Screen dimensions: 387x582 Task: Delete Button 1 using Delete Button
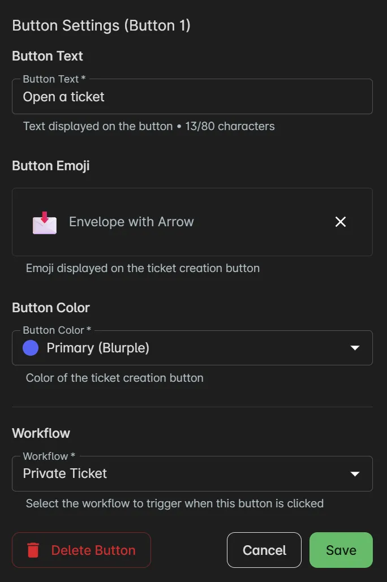click(81, 549)
